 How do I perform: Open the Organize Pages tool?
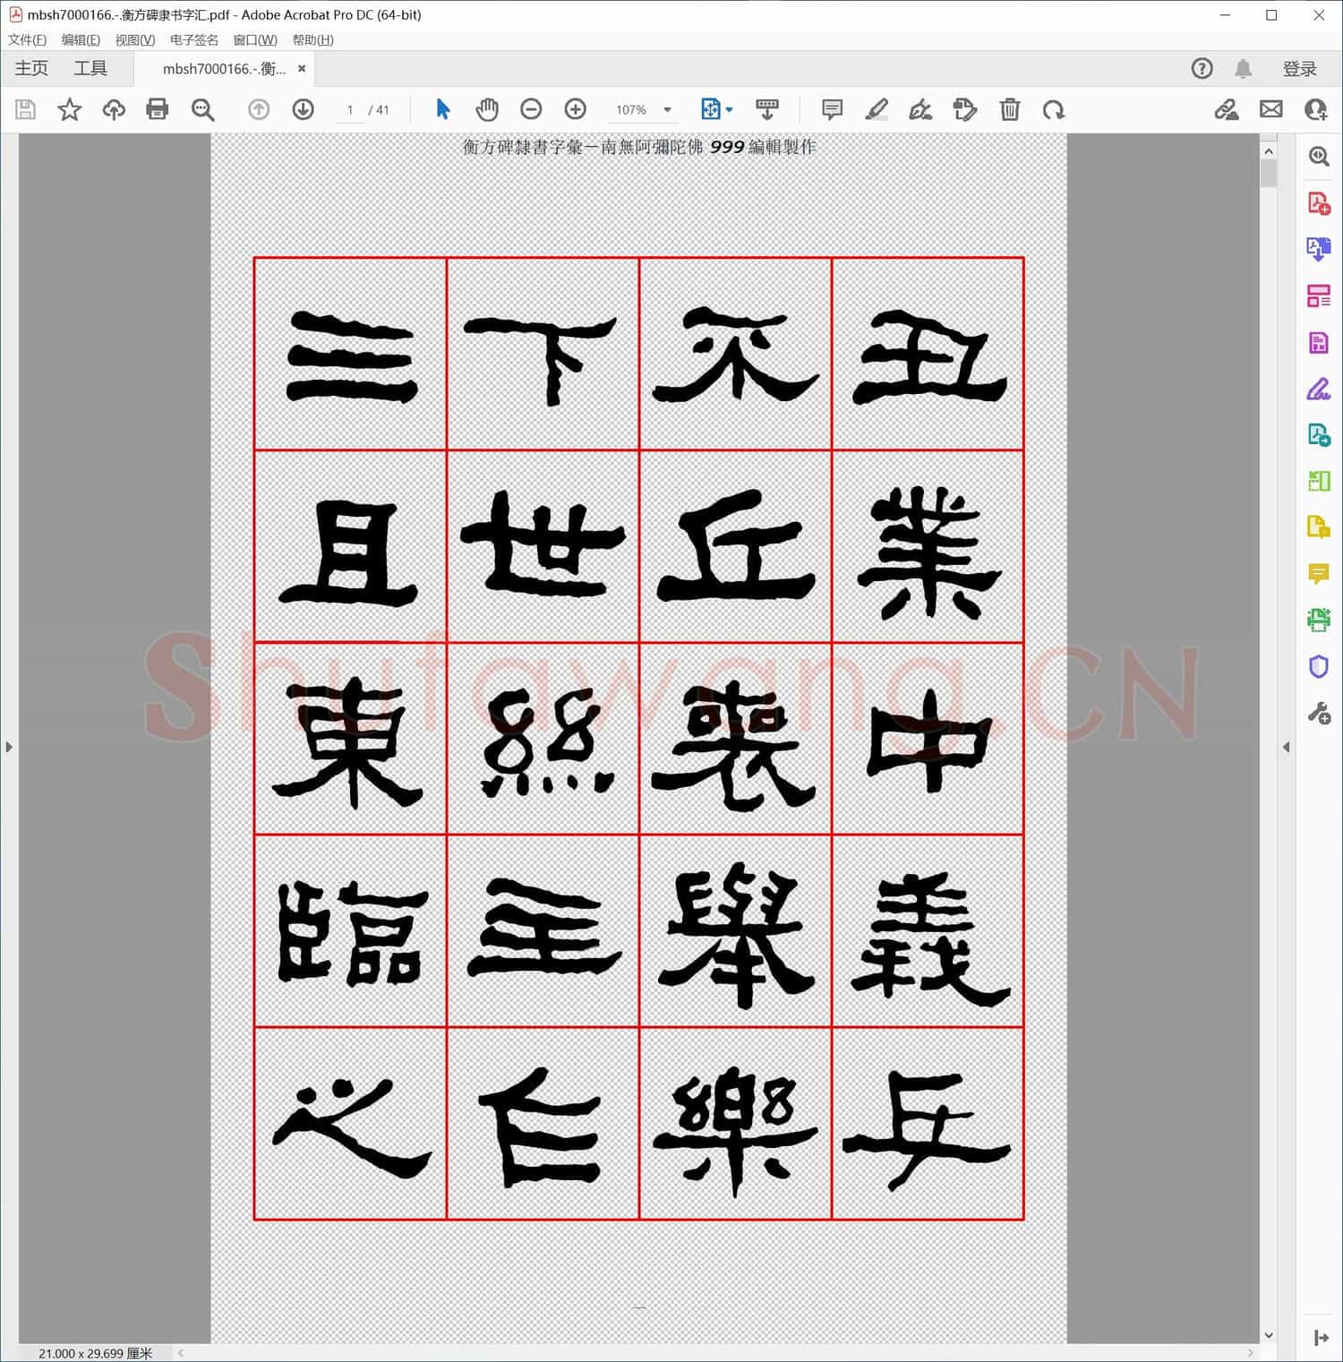coord(1318,296)
